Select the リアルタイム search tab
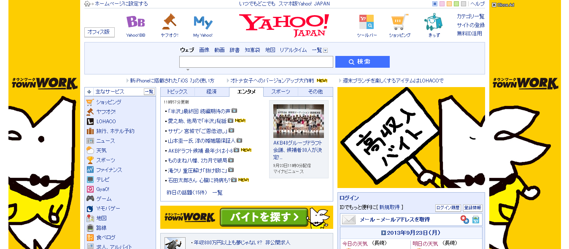 click(x=293, y=50)
